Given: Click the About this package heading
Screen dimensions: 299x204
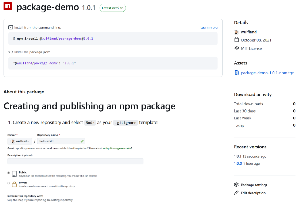Looking at the screenshot, I should tap(24, 92).
